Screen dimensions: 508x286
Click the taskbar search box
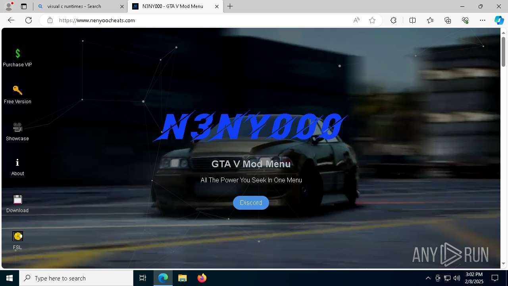click(x=76, y=278)
